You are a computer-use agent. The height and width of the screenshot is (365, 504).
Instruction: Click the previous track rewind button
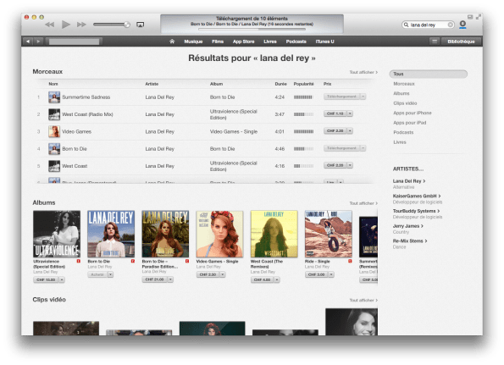[49, 25]
